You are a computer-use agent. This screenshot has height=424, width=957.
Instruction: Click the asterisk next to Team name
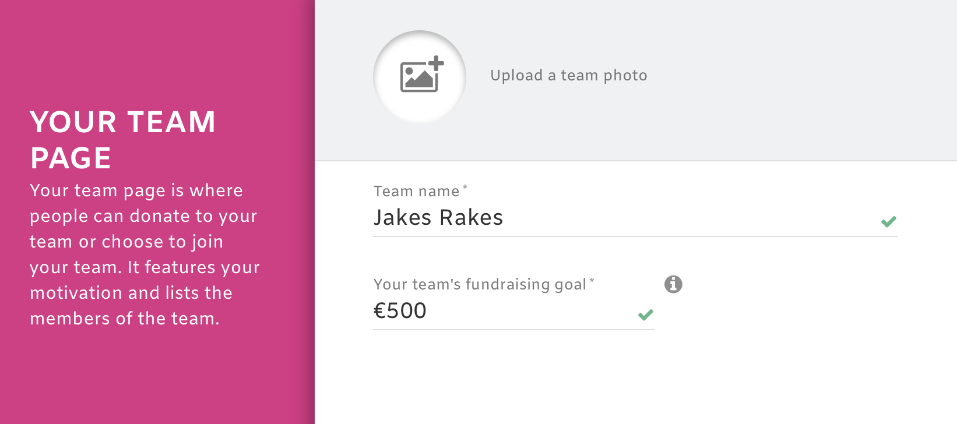coord(465,187)
